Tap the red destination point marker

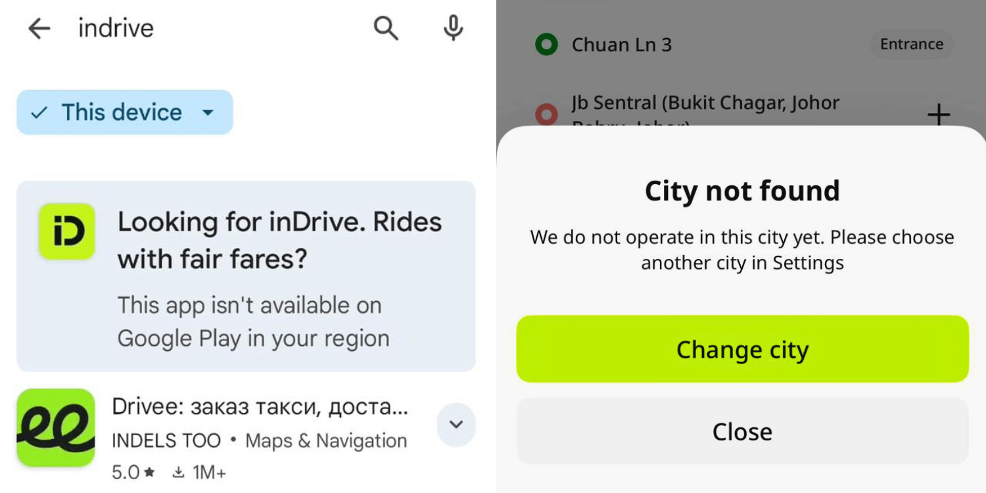[546, 115]
